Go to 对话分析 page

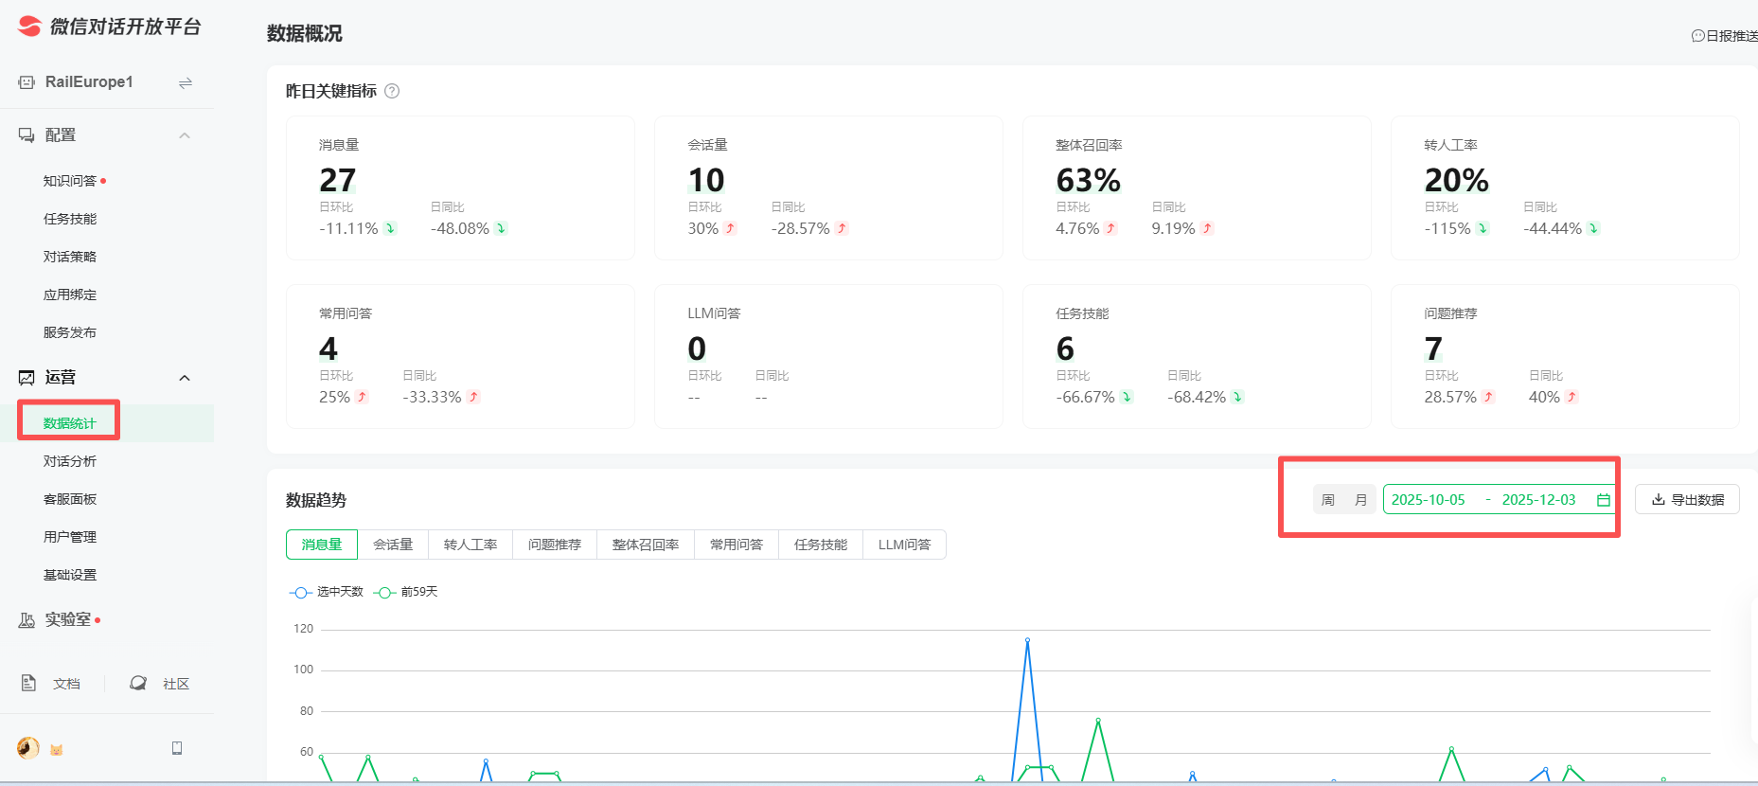coord(70,461)
